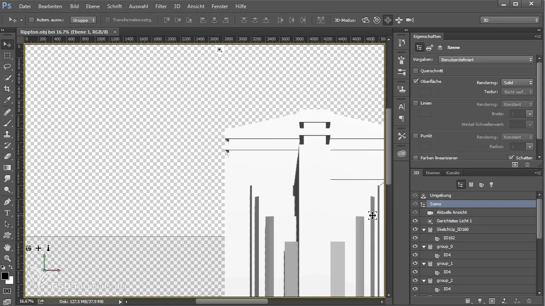
Task: Select the Eraser tool
Action: click(7, 156)
